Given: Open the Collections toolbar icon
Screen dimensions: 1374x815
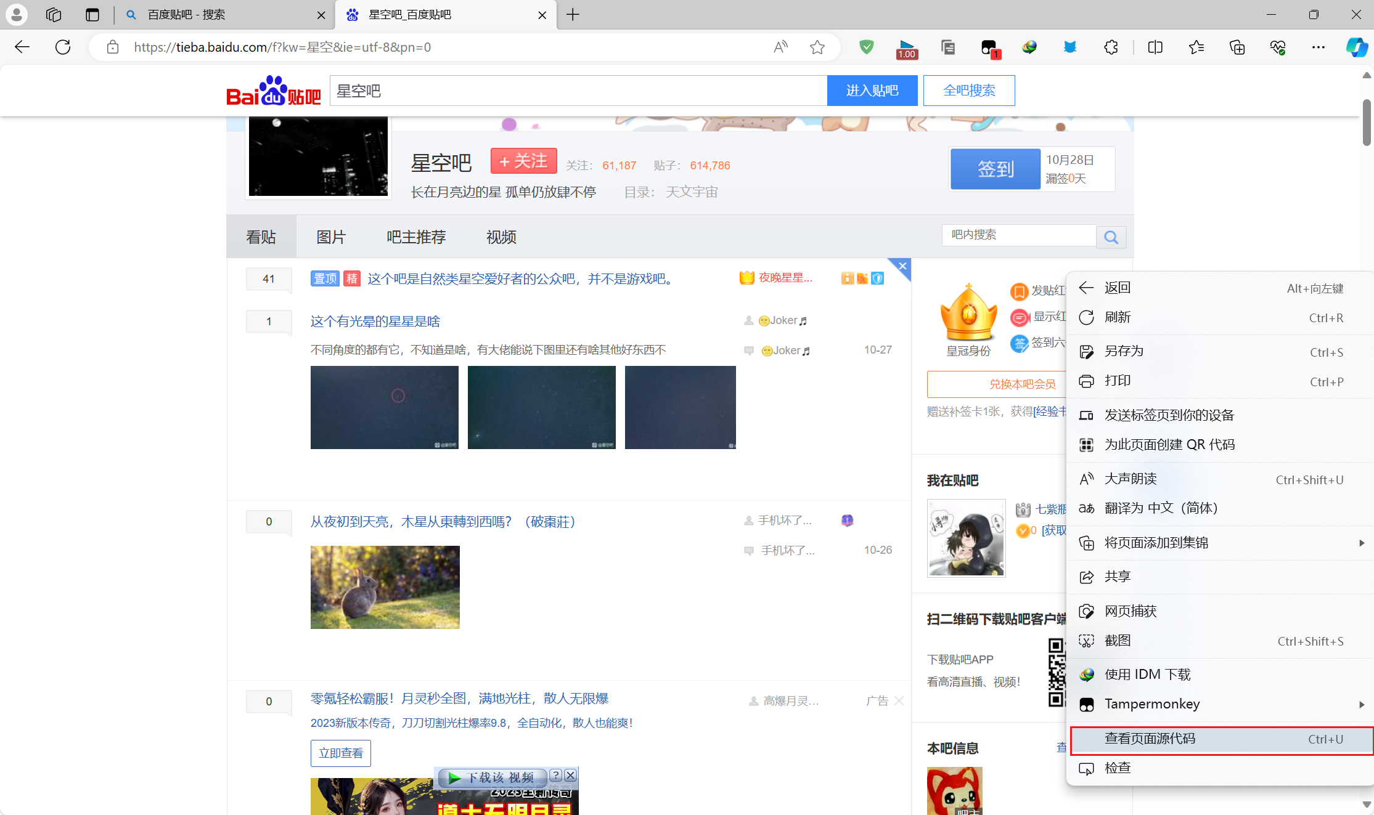Looking at the screenshot, I should pos(1237,47).
